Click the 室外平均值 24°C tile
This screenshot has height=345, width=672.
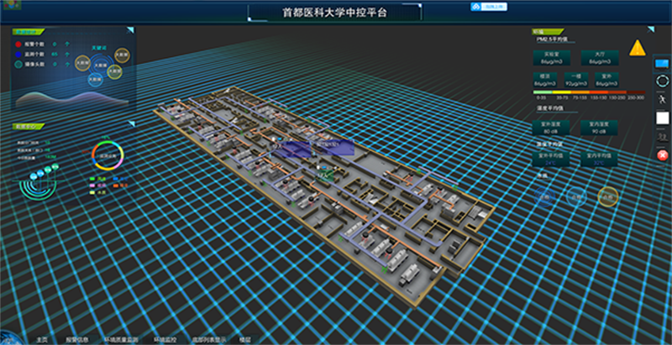(x=551, y=159)
